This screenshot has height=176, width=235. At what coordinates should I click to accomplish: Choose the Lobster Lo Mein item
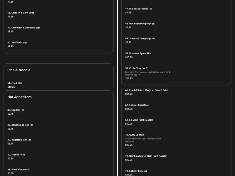136,171
